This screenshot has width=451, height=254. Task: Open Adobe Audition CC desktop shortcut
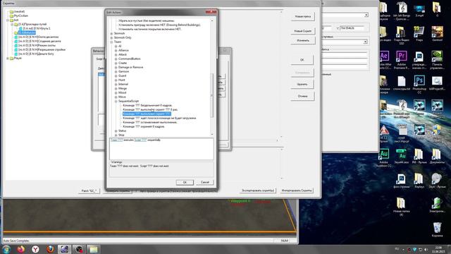384,157
